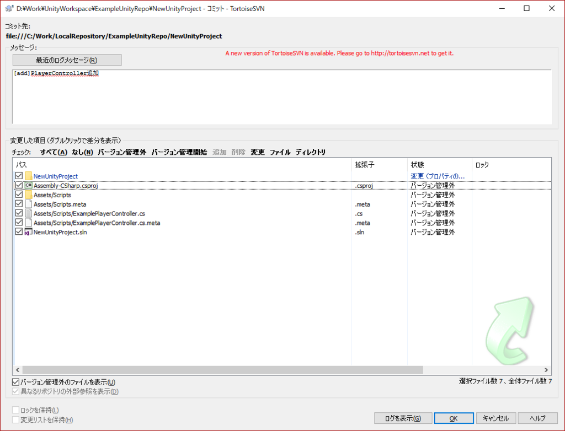Select the ディレクトリ check filter
Screen dimensions: 565x431
(x=311, y=152)
